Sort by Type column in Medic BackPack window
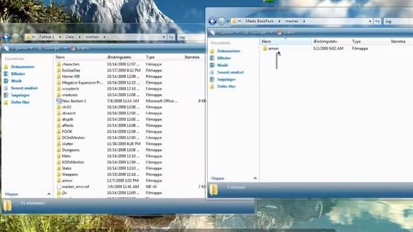413x232 pixels. click(370, 41)
